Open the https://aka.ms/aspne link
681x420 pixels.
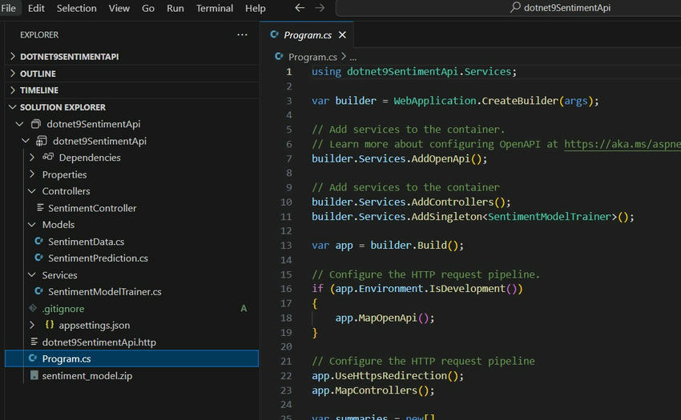[x=623, y=144]
